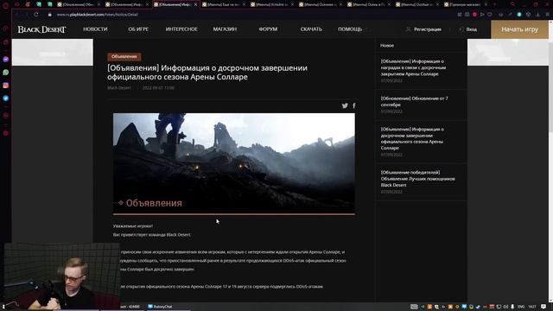Click the red round extension icon in toolbar

coord(474,15)
